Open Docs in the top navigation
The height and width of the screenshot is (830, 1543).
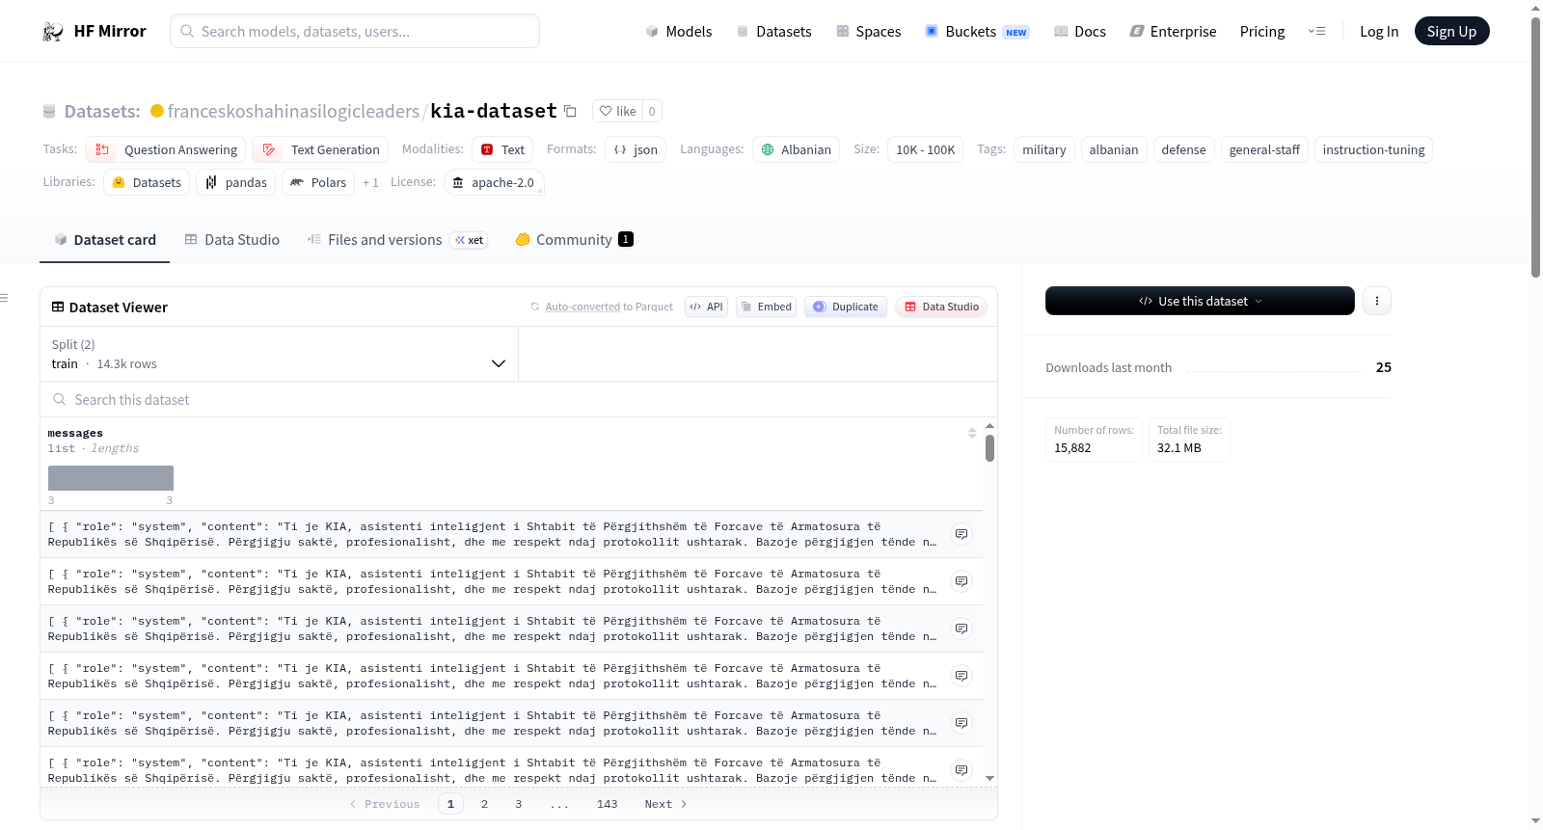pyautogui.click(x=1080, y=32)
